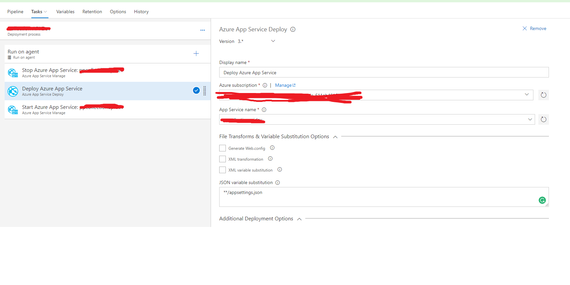Click the JSON variable substitution text area

(384, 197)
